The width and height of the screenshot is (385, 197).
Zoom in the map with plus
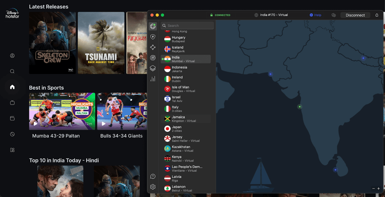(x=378, y=189)
